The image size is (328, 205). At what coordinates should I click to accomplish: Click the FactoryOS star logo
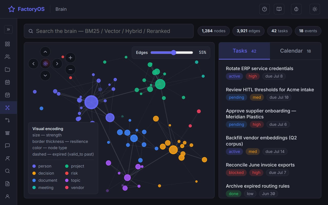(x=12, y=9)
